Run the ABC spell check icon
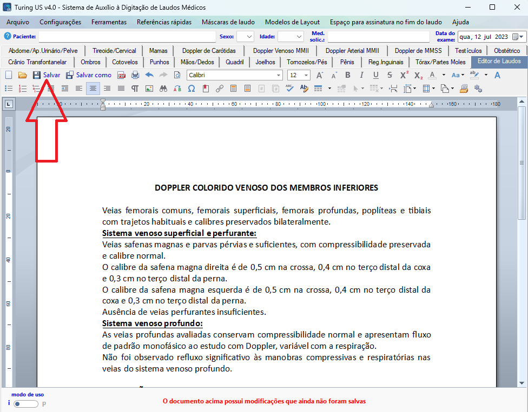The height and width of the screenshot is (412, 528). 289,88
